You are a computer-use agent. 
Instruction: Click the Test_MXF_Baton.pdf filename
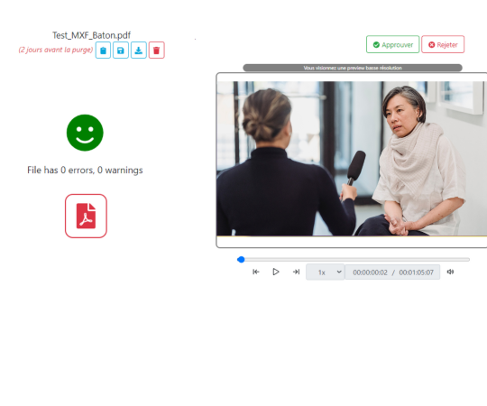click(x=91, y=35)
